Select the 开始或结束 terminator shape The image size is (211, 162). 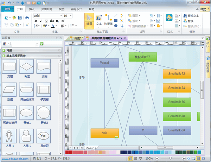(26, 90)
